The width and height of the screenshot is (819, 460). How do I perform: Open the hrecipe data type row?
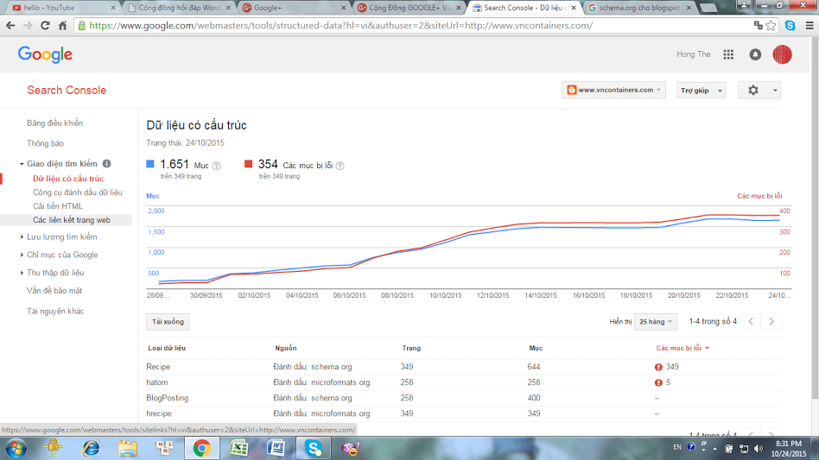pyautogui.click(x=464, y=413)
